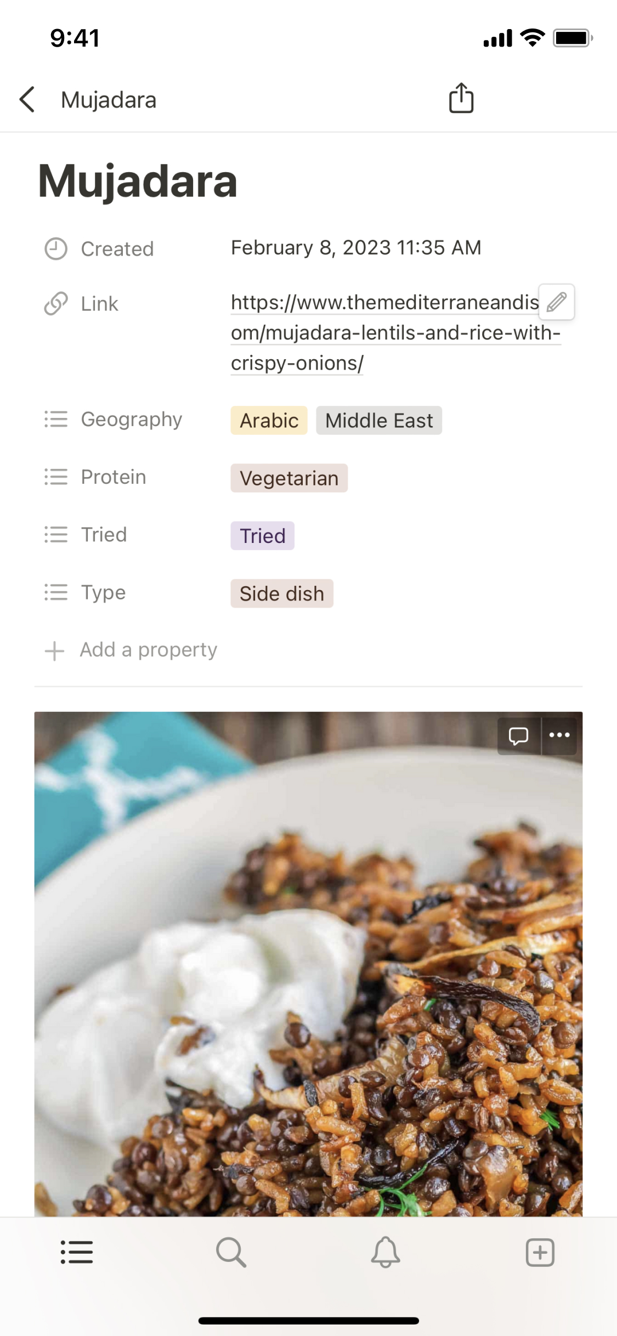This screenshot has width=617, height=1336.
Task: Tap the Protein property label
Action: point(113,477)
